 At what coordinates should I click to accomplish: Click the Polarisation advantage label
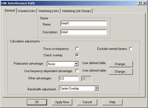click(x=28, y=64)
